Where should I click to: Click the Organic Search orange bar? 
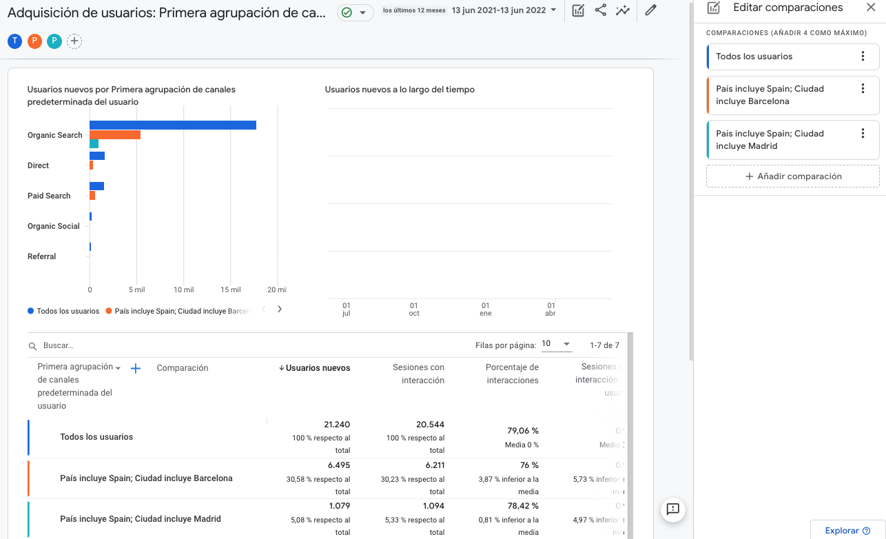(x=115, y=134)
